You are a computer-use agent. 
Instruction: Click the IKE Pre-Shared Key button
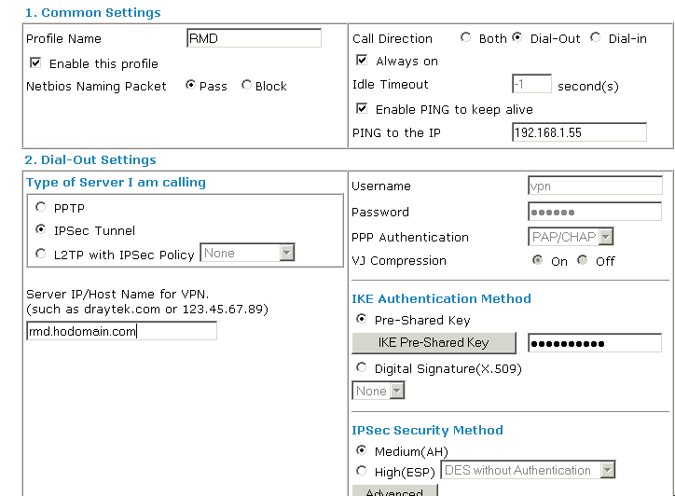click(x=434, y=343)
